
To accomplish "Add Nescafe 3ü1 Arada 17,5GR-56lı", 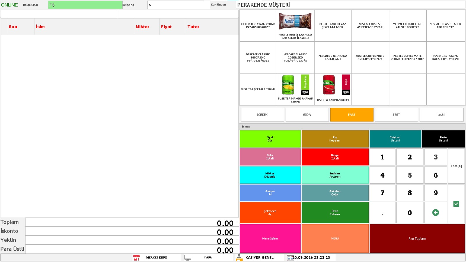I will [x=333, y=57].
